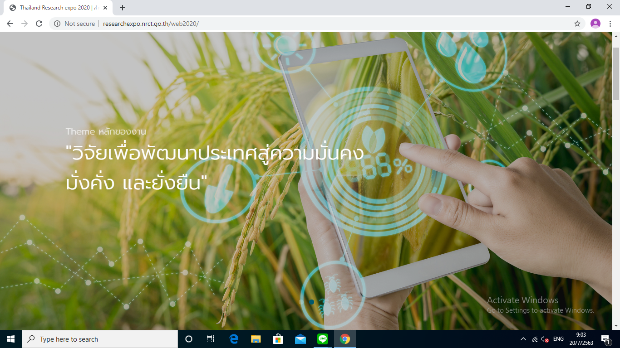Viewport: 620px width, 348px height.
Task: Click the Chrome taskbar icon
Action: (345, 339)
